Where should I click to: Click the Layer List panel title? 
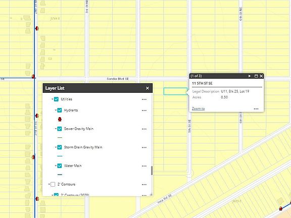(55, 88)
